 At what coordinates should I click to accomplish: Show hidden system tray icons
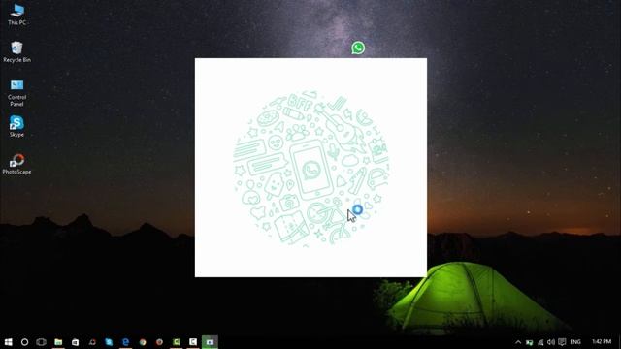518,342
